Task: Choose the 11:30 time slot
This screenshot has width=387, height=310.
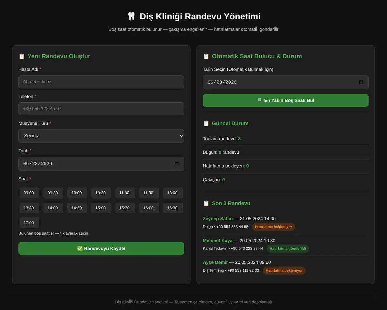Action: click(148, 193)
